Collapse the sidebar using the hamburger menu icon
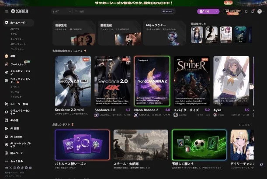Screen dimensions: 267x179 7,11
